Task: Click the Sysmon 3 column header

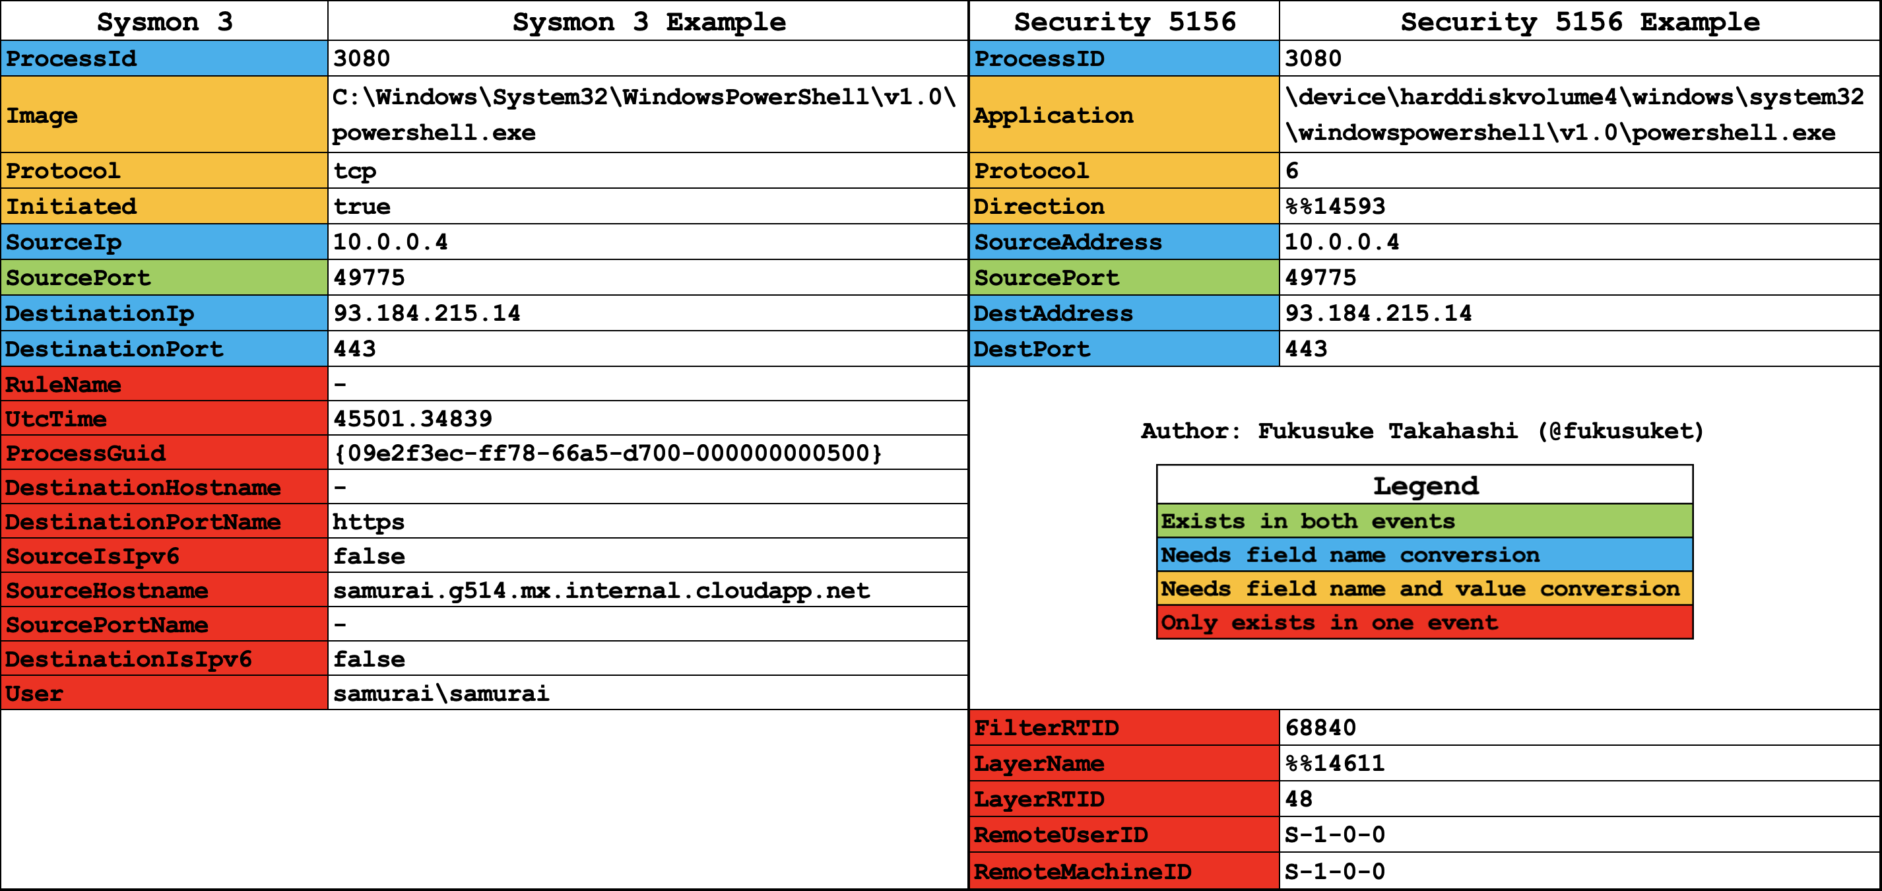Action: (164, 21)
